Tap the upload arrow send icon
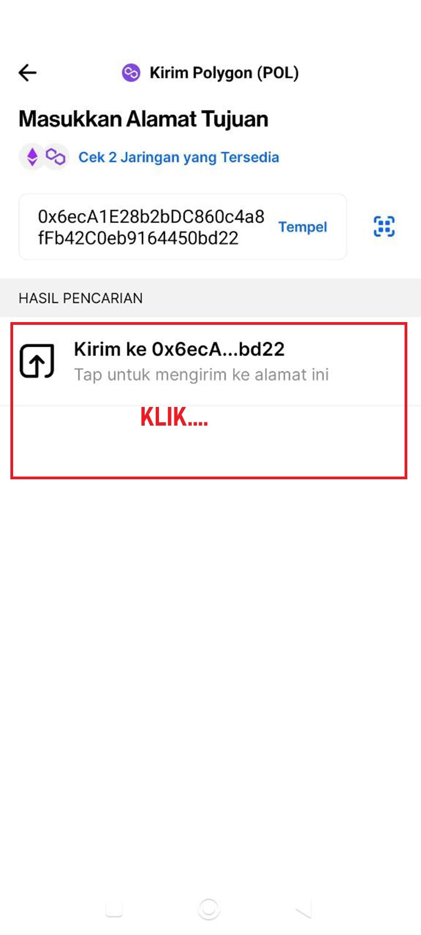 tap(37, 362)
